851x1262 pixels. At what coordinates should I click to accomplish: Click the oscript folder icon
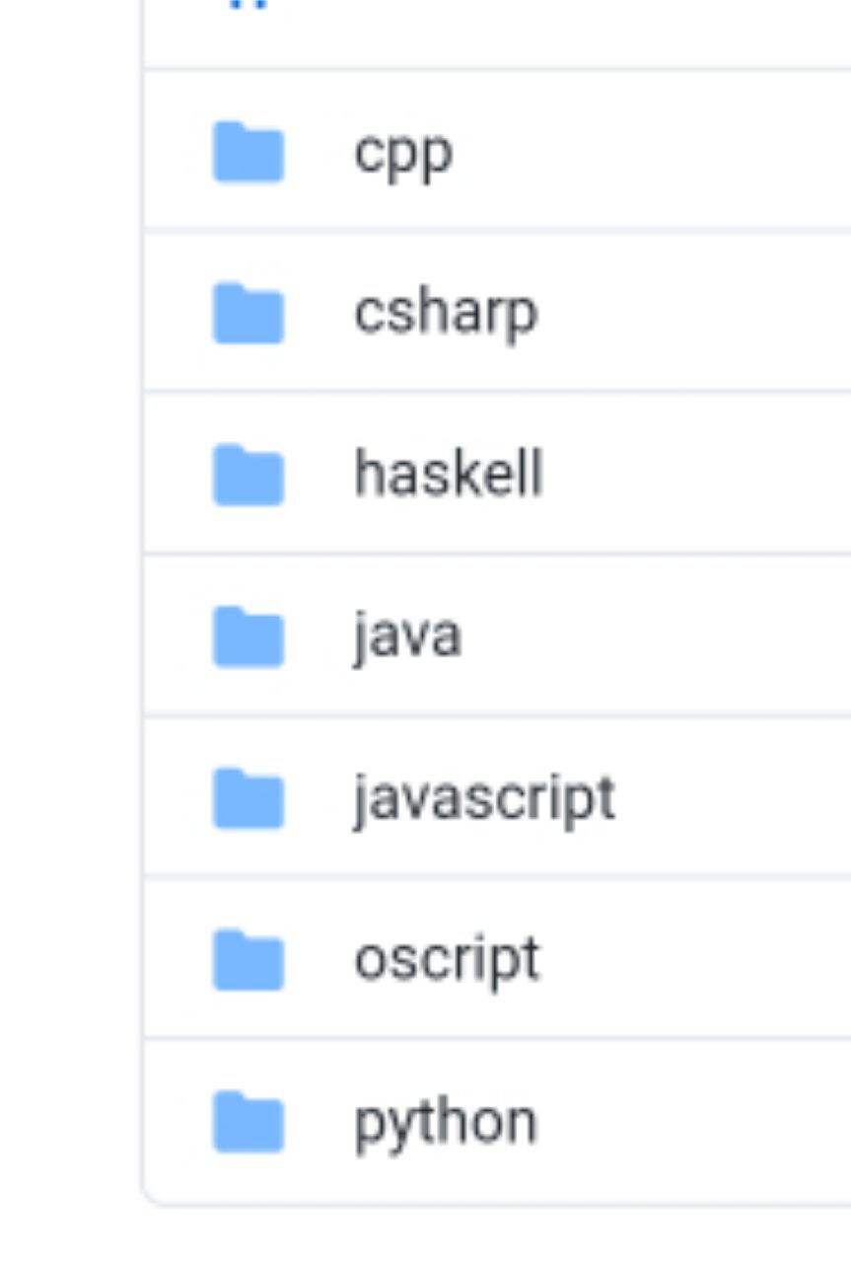coord(248,959)
